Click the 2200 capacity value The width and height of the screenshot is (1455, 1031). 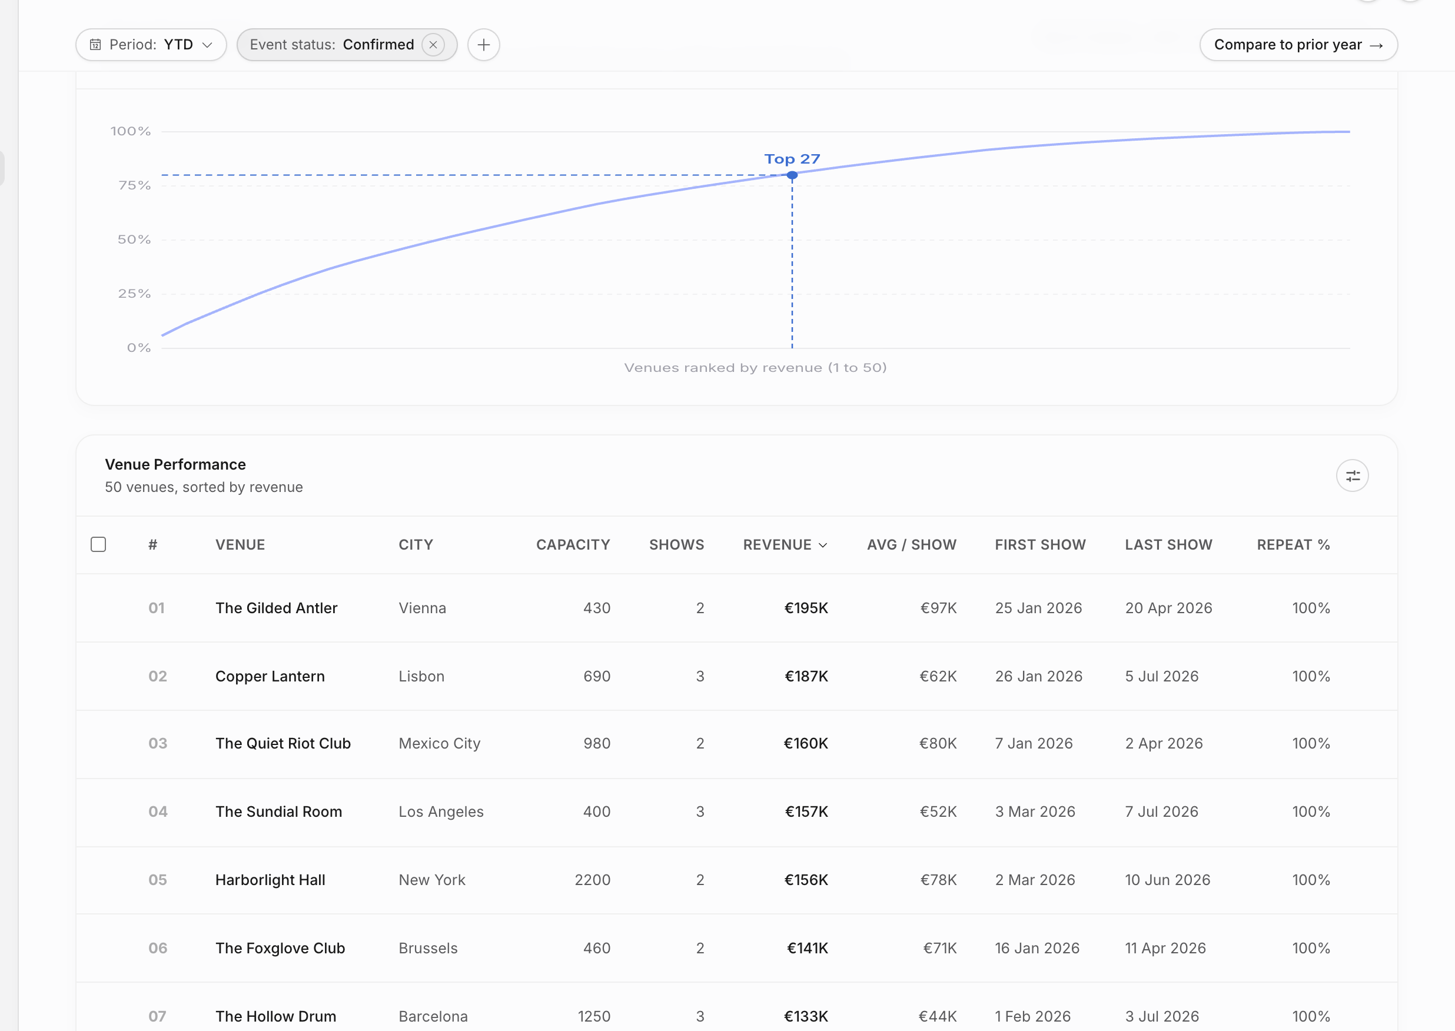pos(592,880)
